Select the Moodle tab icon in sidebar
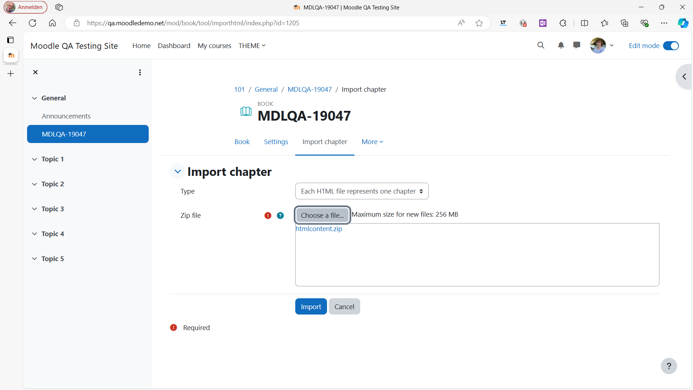The height and width of the screenshot is (390, 693). (x=11, y=56)
